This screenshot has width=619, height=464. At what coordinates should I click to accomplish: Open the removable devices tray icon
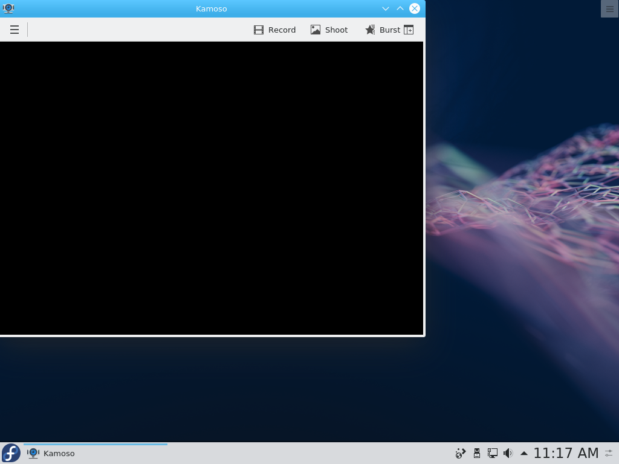[x=477, y=453]
